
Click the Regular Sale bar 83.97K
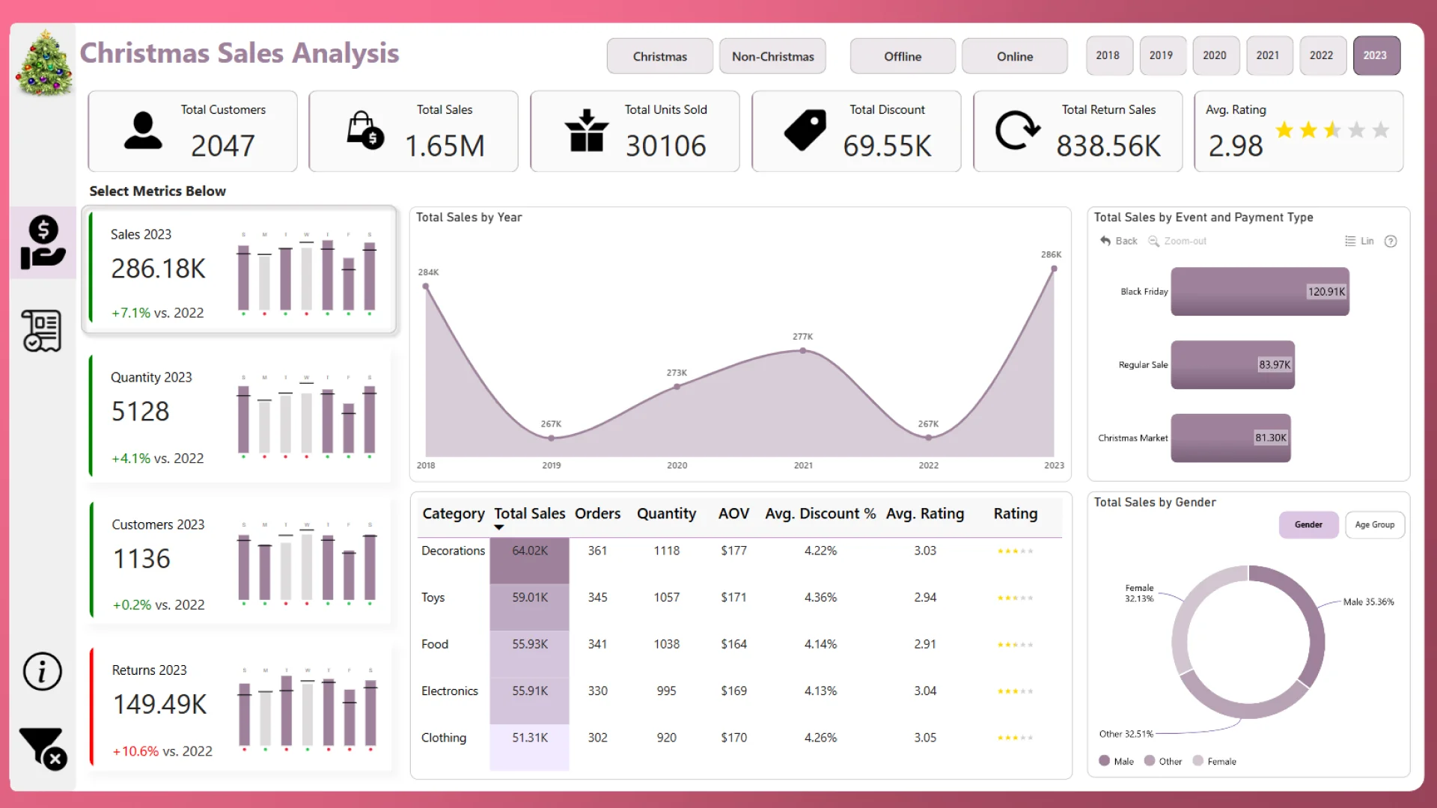pos(1233,364)
